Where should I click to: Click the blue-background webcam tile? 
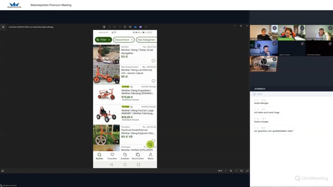[264, 49]
